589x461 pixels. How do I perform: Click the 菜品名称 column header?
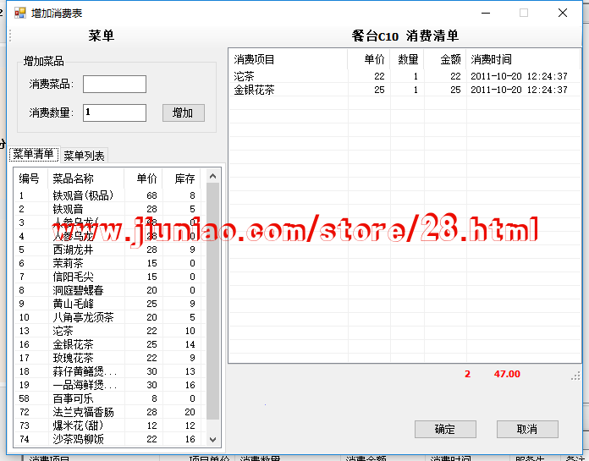click(x=86, y=178)
